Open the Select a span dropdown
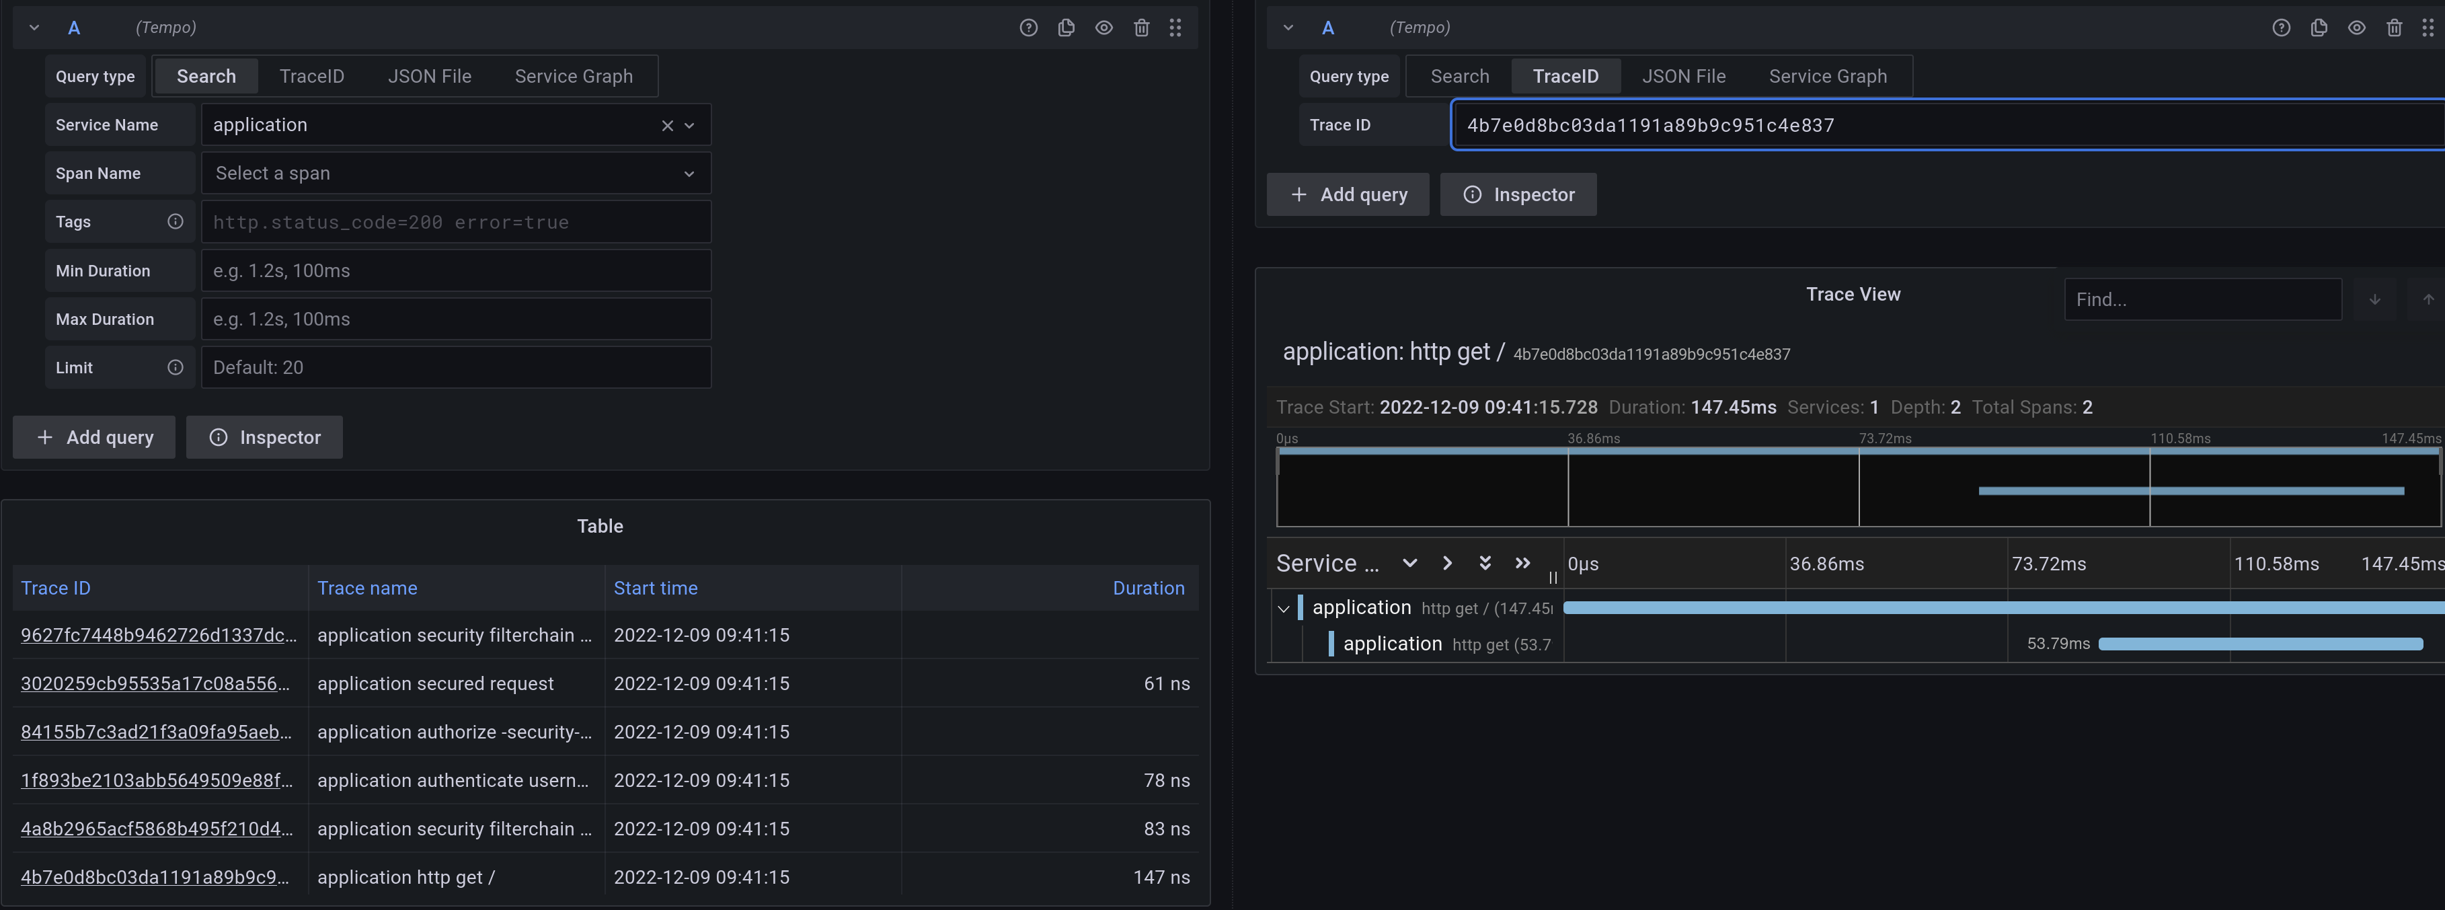The image size is (2445, 910). (x=456, y=173)
